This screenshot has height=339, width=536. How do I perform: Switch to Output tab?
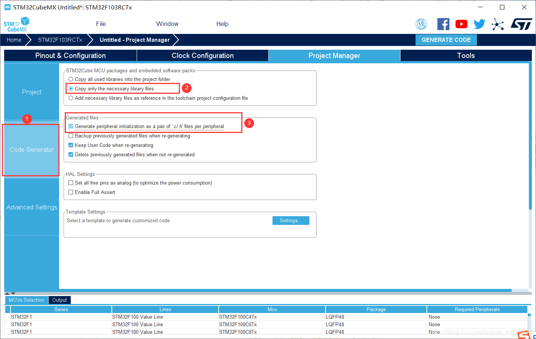(59, 300)
